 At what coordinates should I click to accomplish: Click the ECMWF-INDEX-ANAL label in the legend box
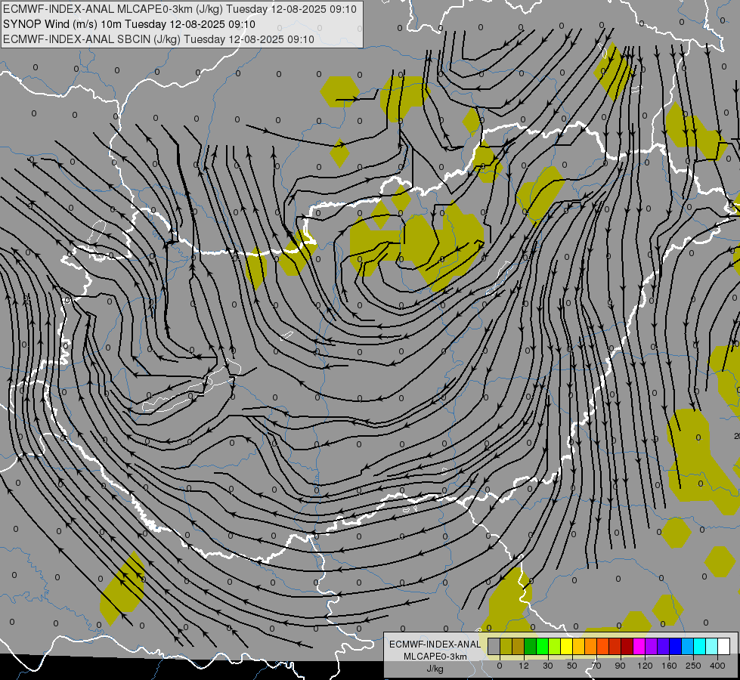click(435, 644)
